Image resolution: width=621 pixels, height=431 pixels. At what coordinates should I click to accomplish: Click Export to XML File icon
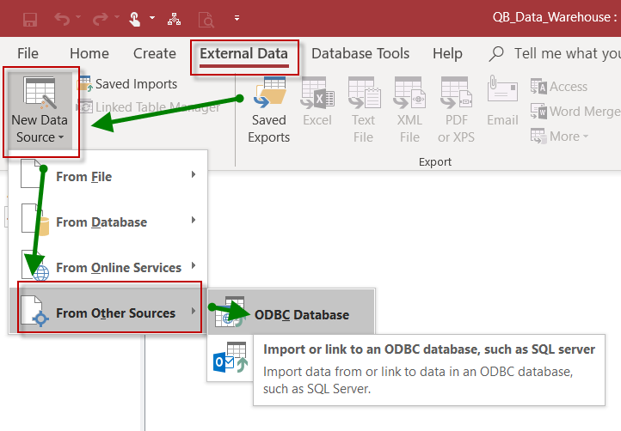click(x=409, y=110)
